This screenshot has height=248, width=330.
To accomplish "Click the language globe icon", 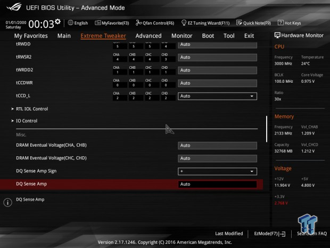I will [70, 22].
